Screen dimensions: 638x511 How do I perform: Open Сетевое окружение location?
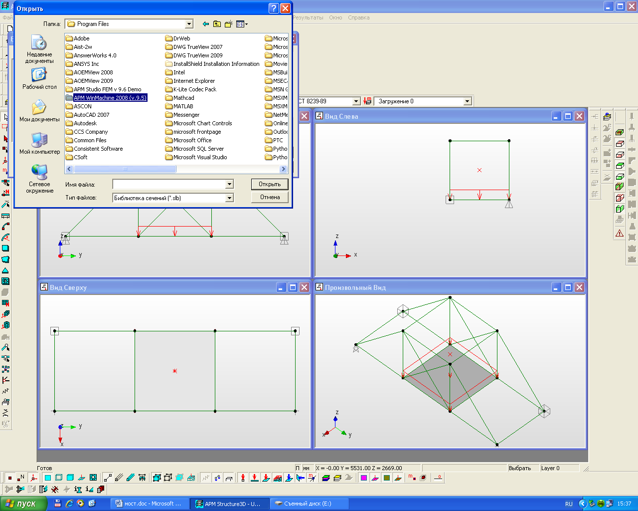click(39, 179)
